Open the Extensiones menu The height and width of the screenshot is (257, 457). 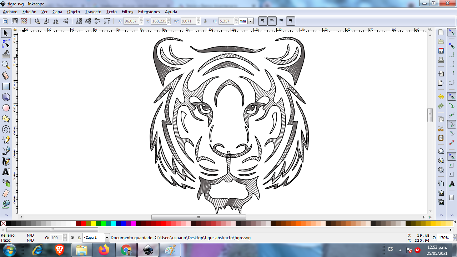point(149,12)
